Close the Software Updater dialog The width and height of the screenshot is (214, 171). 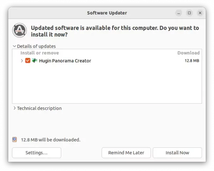pyautogui.click(x=200, y=13)
